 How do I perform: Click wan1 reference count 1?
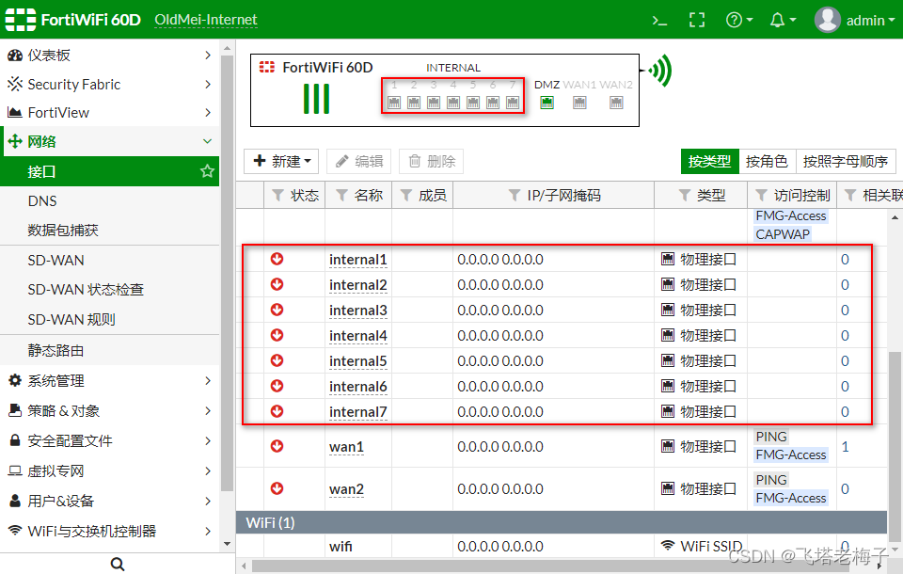pos(845,447)
